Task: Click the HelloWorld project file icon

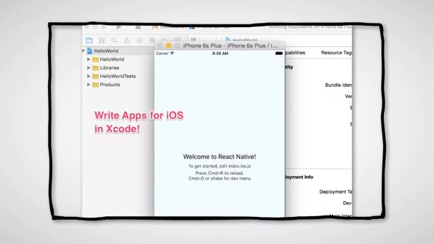Action: click(90, 51)
